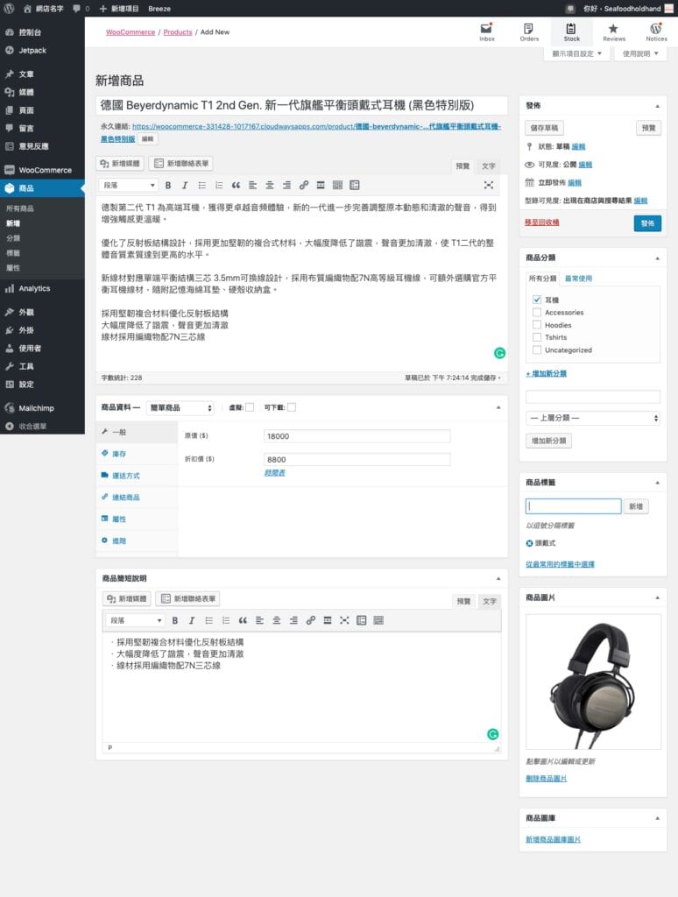Check the Uncategorized category
The width and height of the screenshot is (678, 897).
(x=537, y=350)
